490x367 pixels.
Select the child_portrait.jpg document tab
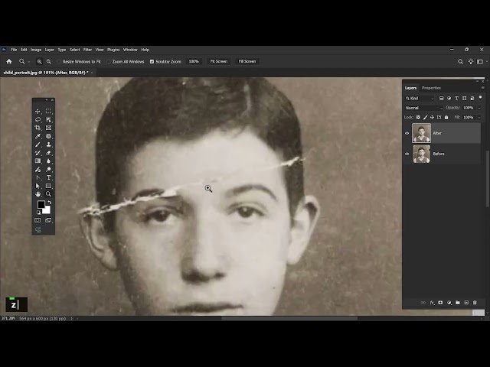(46, 73)
